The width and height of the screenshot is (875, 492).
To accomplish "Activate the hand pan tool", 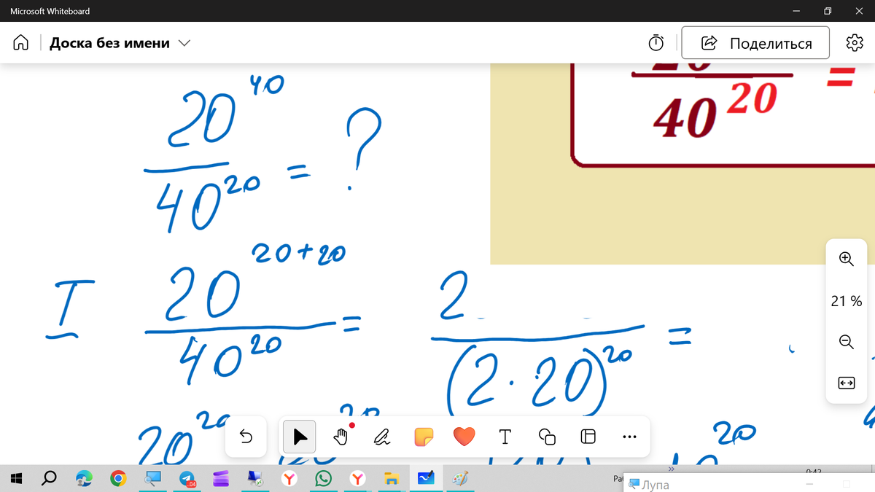I will (x=341, y=437).
